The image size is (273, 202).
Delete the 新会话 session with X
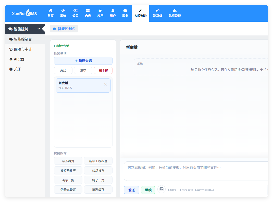tap(105, 84)
